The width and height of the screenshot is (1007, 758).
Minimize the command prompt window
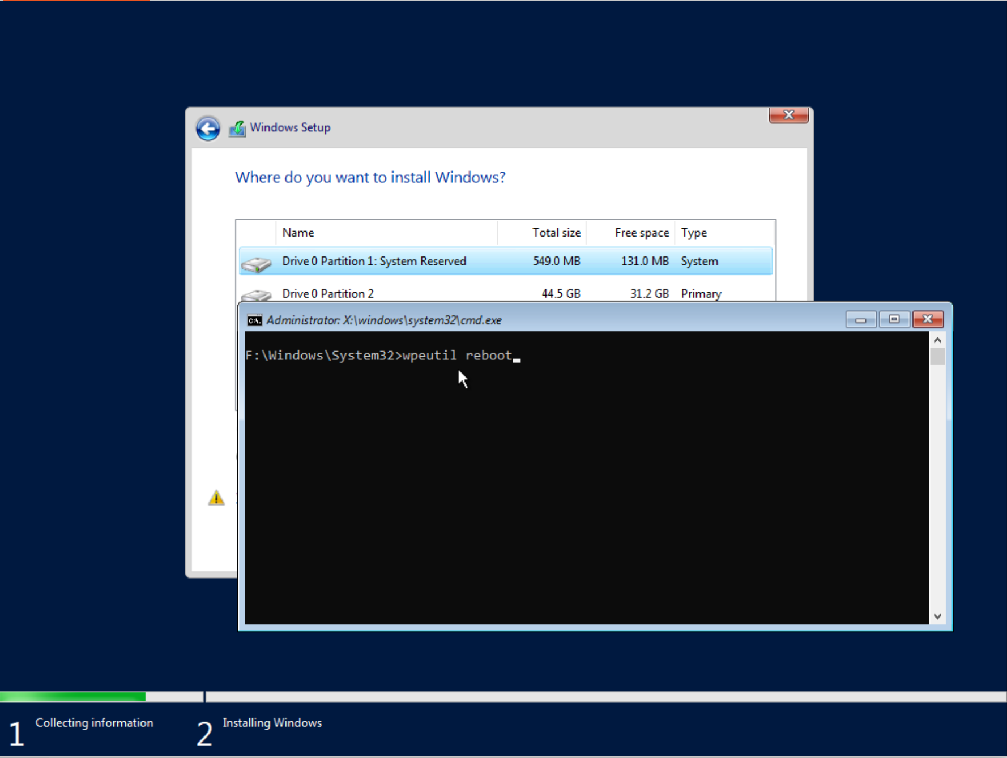pyautogui.click(x=861, y=320)
